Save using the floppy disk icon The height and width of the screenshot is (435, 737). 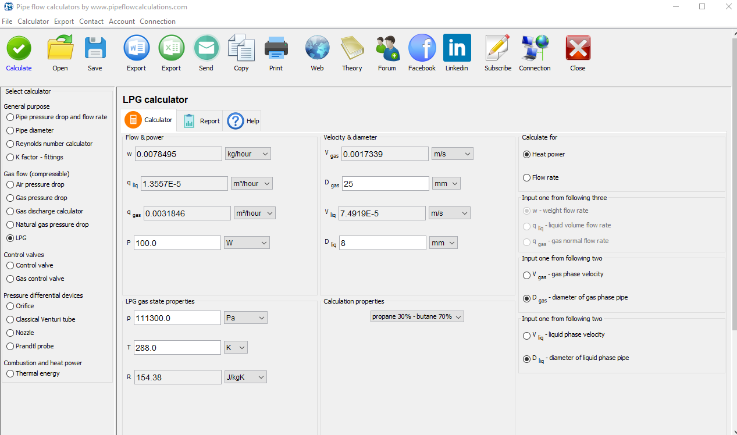pyautogui.click(x=95, y=48)
